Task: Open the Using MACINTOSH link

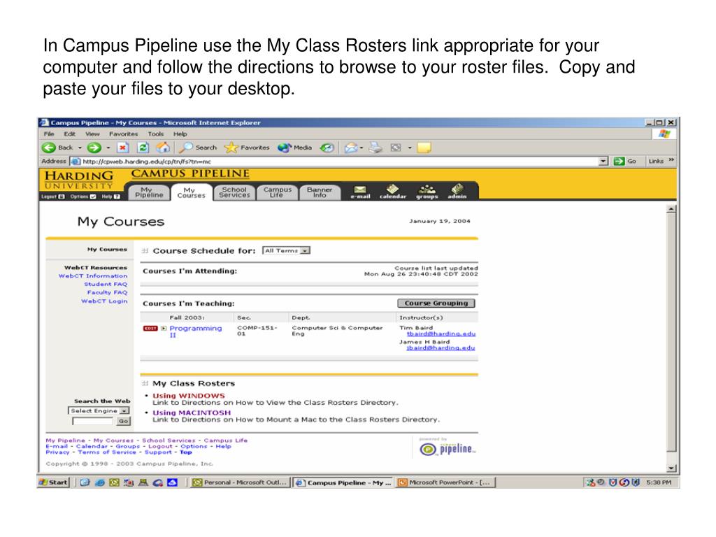Action: coord(192,413)
